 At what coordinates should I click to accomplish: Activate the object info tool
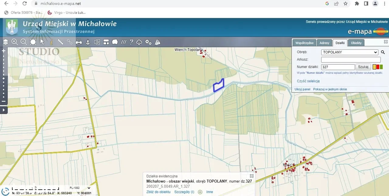51,42
